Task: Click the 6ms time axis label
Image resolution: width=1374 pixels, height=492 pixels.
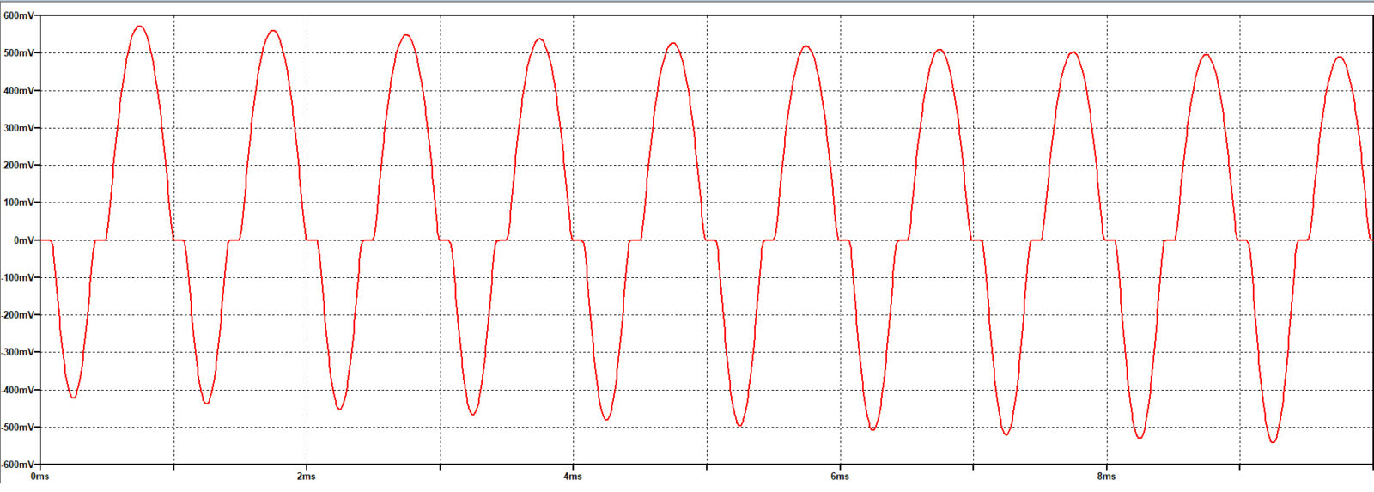Action: pyautogui.click(x=840, y=477)
